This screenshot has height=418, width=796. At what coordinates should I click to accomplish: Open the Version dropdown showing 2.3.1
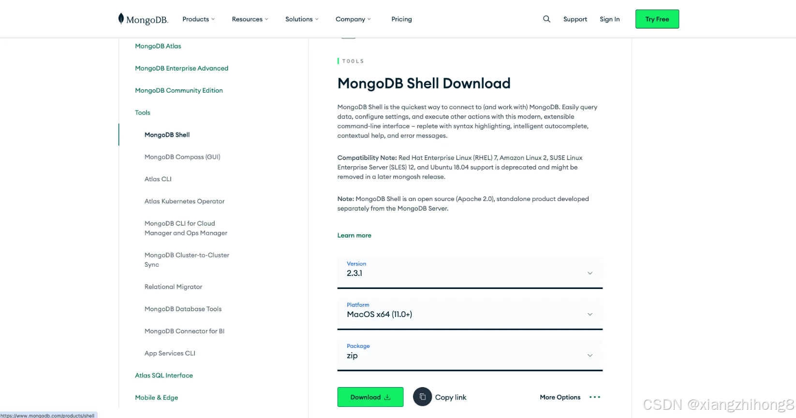pyautogui.click(x=470, y=273)
